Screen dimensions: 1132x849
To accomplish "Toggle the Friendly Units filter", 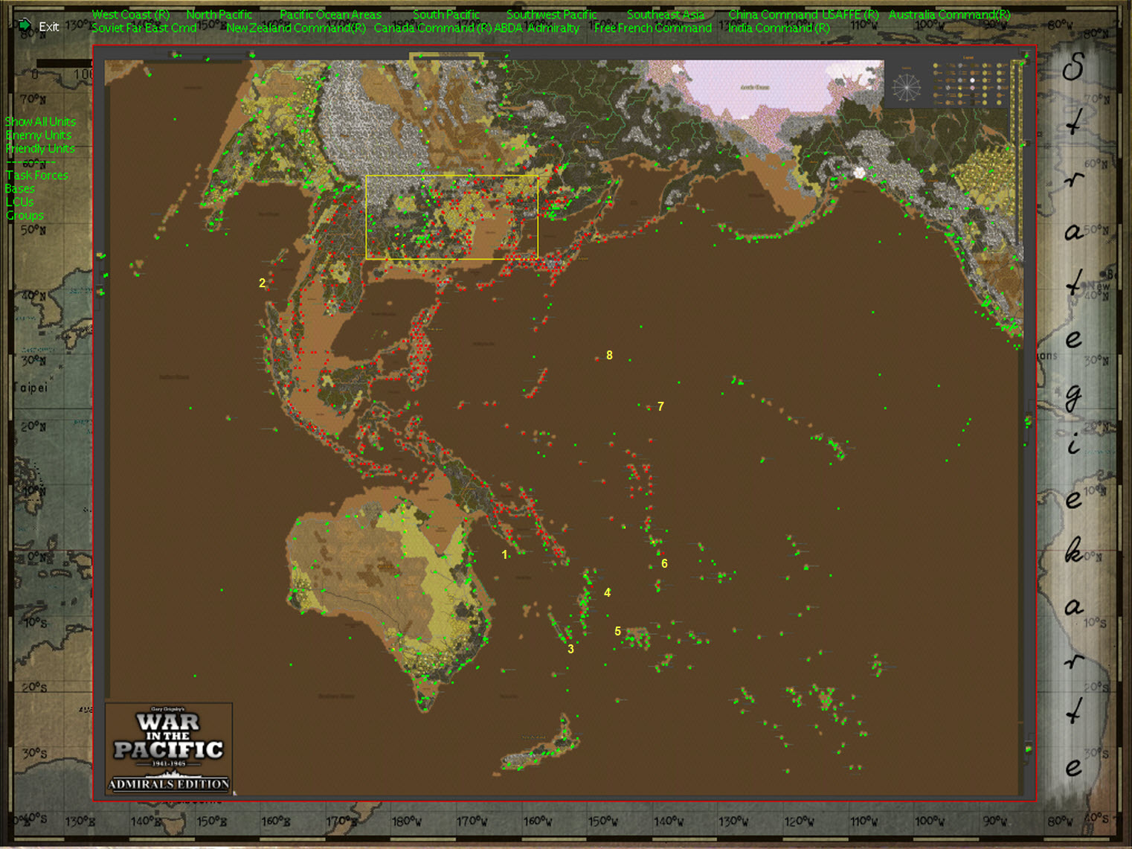I will tap(40, 148).
